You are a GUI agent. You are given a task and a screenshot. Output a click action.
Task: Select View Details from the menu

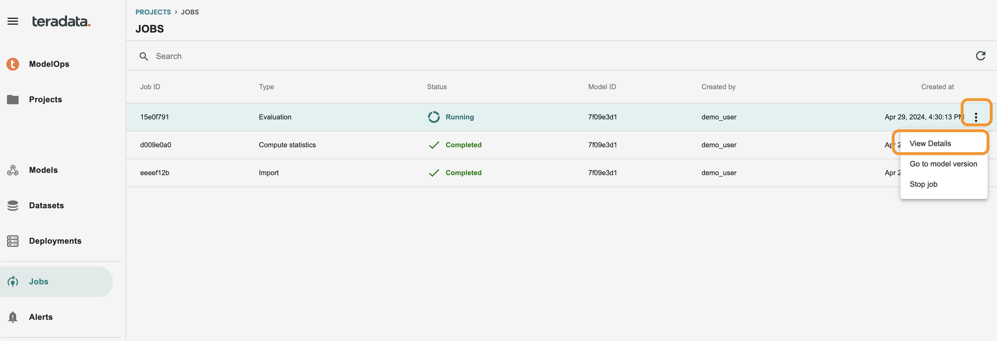point(943,143)
